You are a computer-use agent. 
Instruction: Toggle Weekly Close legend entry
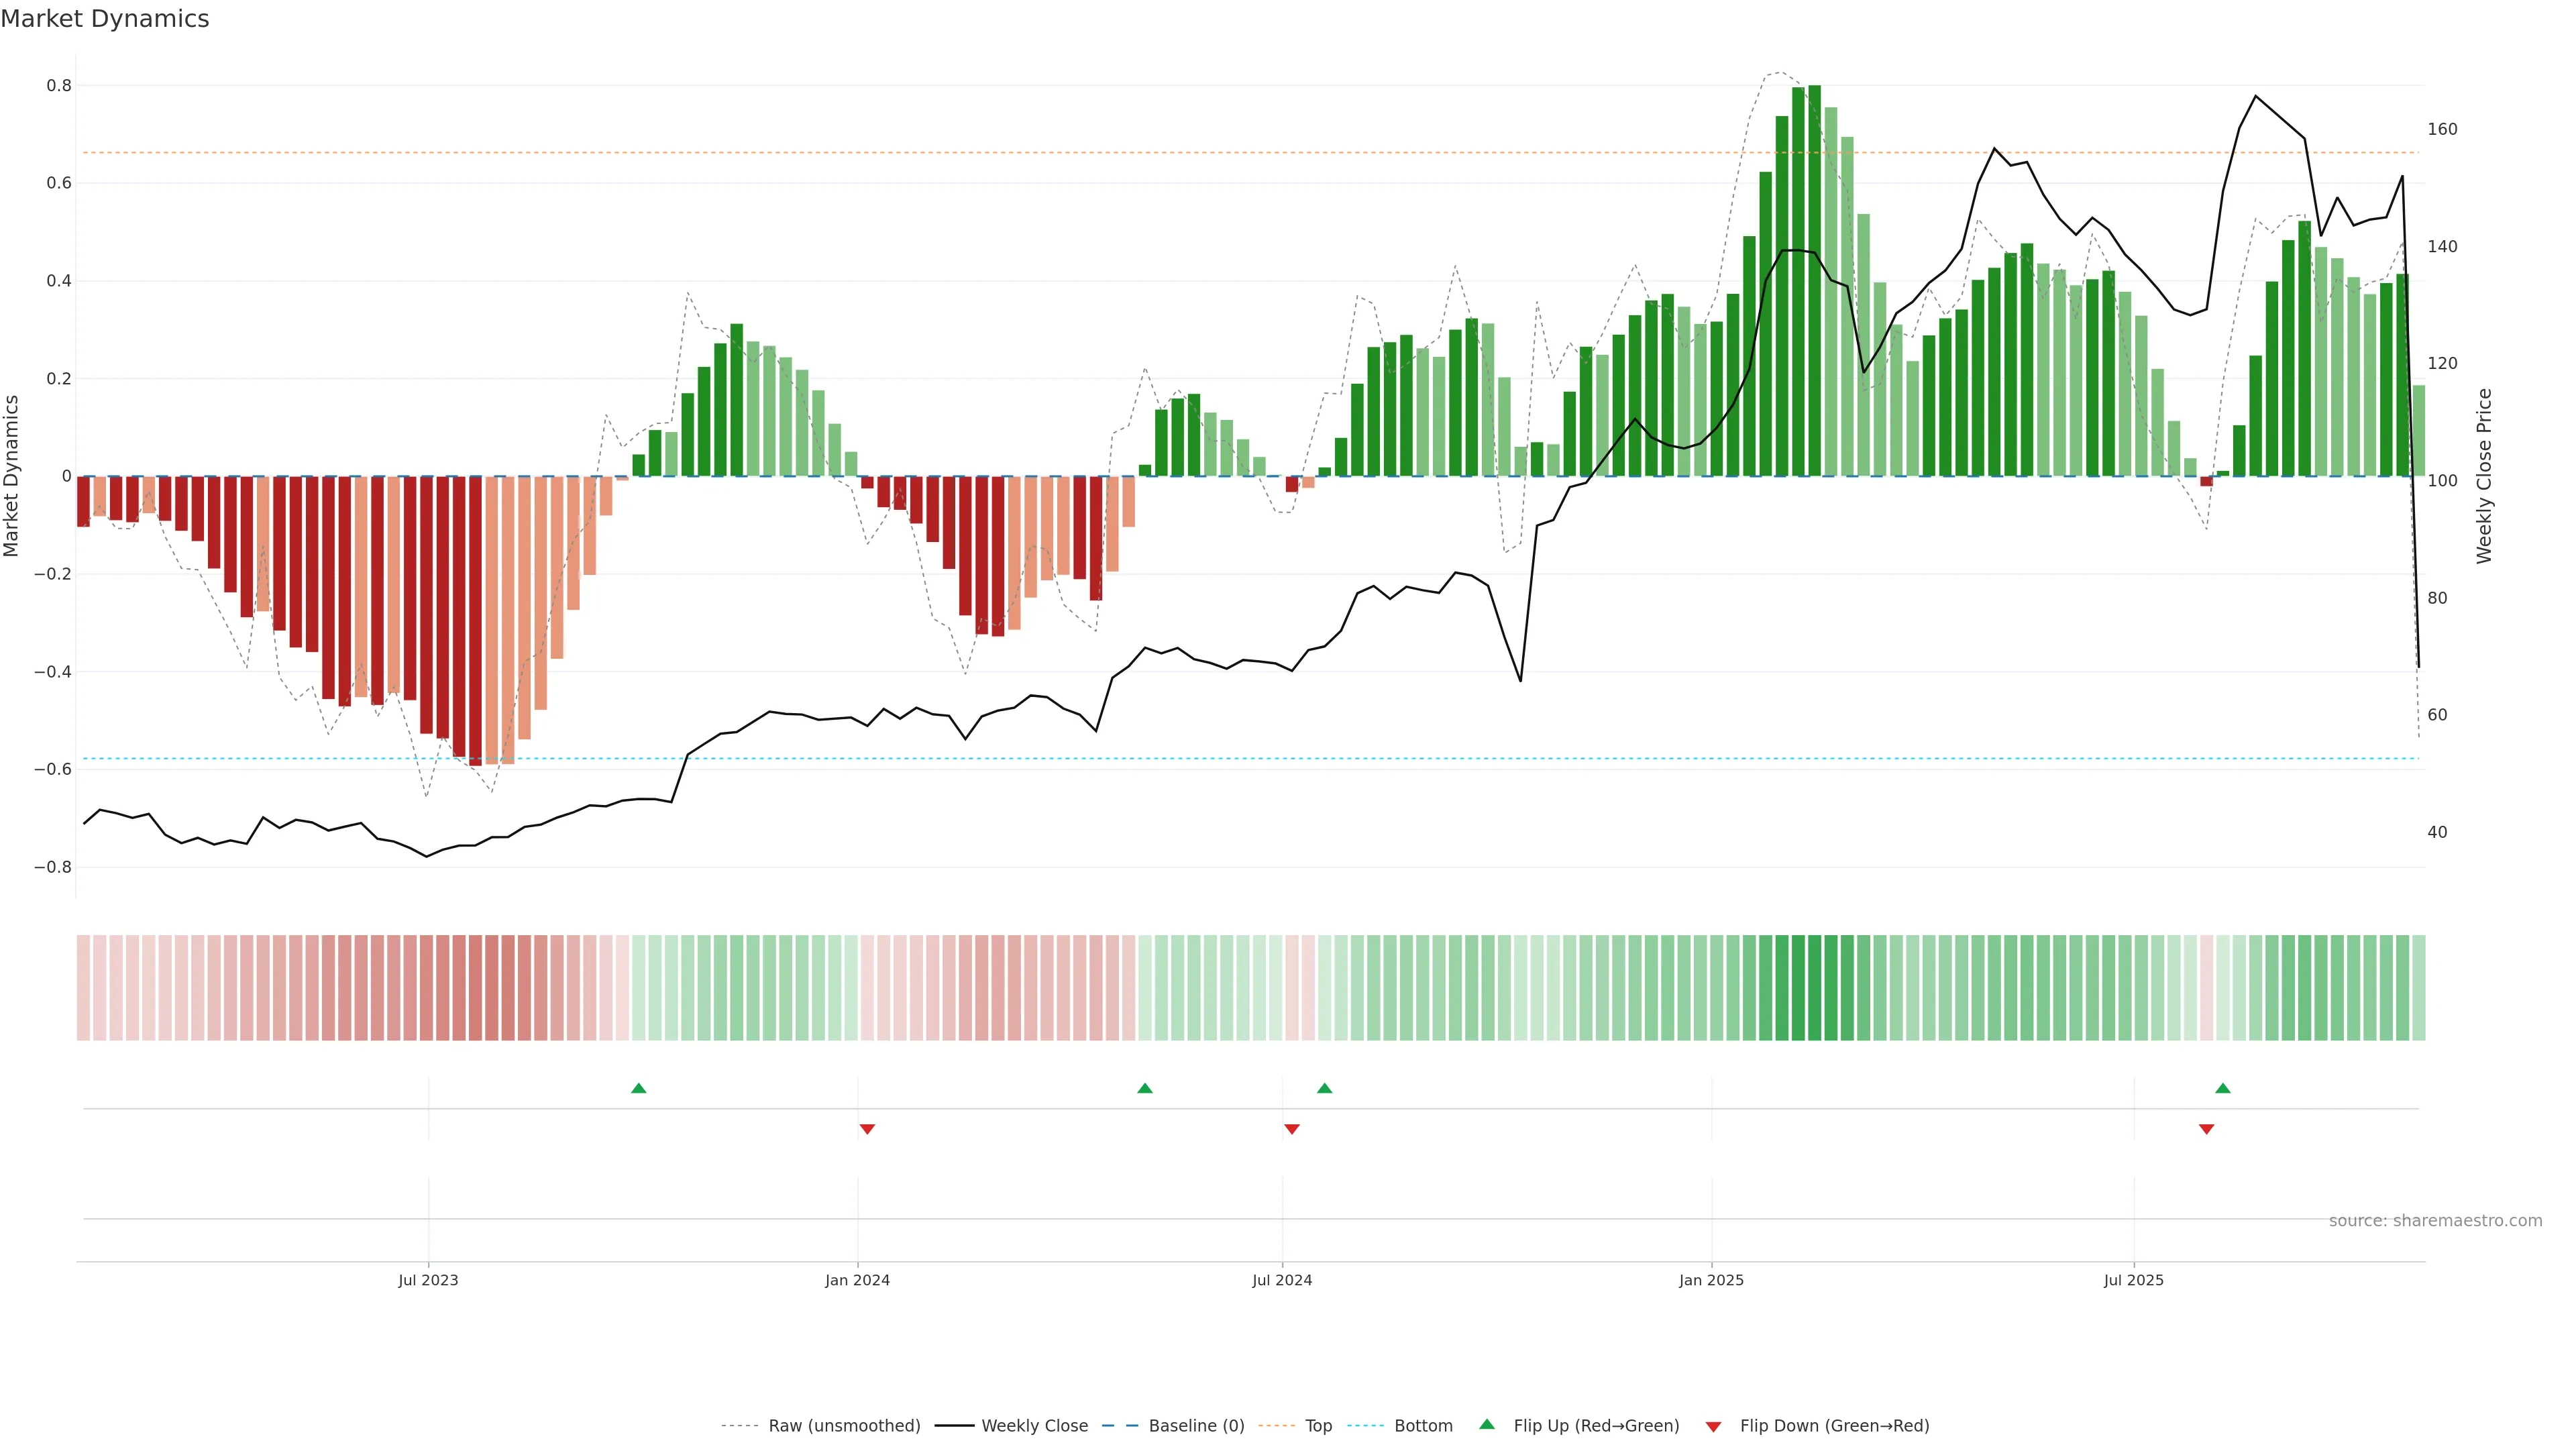click(x=1034, y=1426)
